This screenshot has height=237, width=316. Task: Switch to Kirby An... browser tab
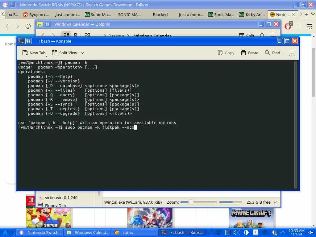[x=252, y=15]
